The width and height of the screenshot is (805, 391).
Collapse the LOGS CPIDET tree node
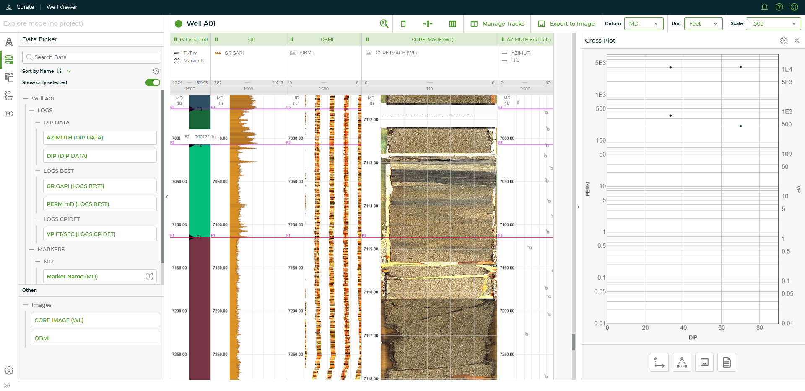[38, 219]
